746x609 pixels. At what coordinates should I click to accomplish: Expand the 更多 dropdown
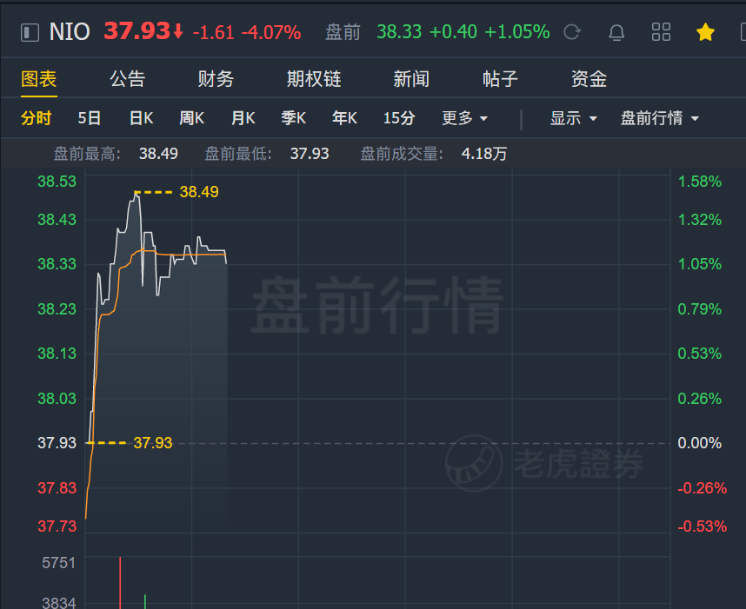click(x=465, y=118)
